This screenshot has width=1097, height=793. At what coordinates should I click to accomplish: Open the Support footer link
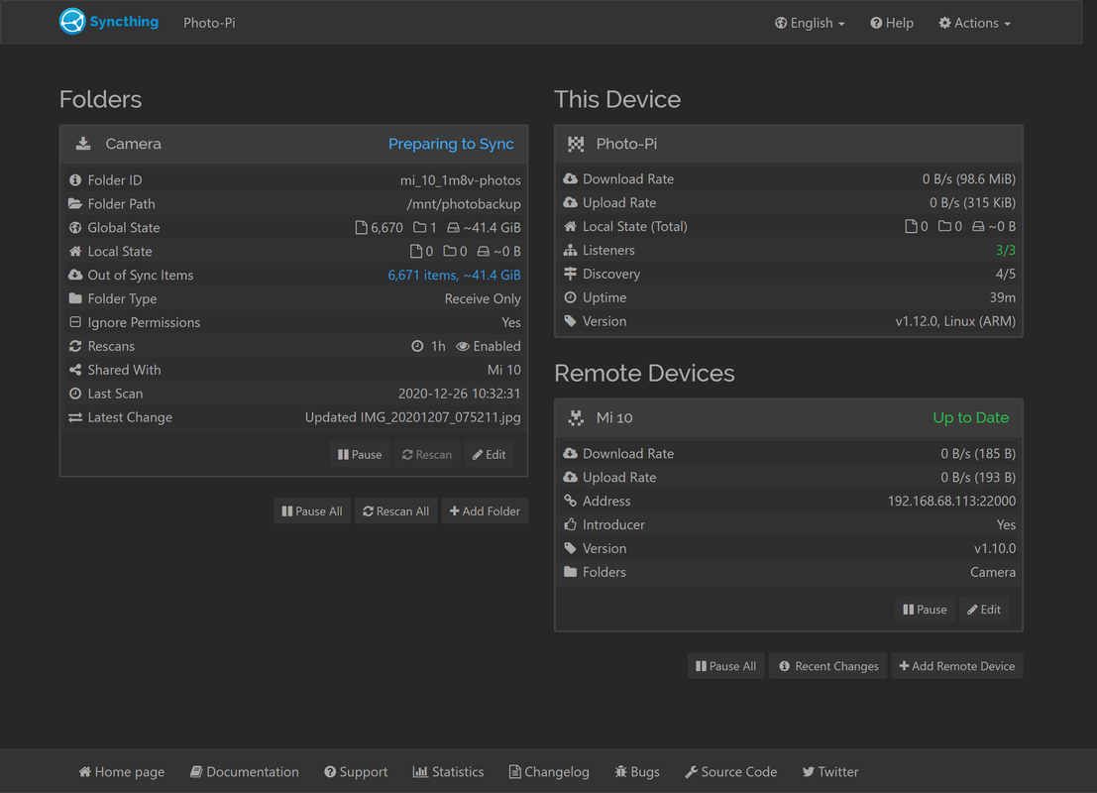click(356, 771)
